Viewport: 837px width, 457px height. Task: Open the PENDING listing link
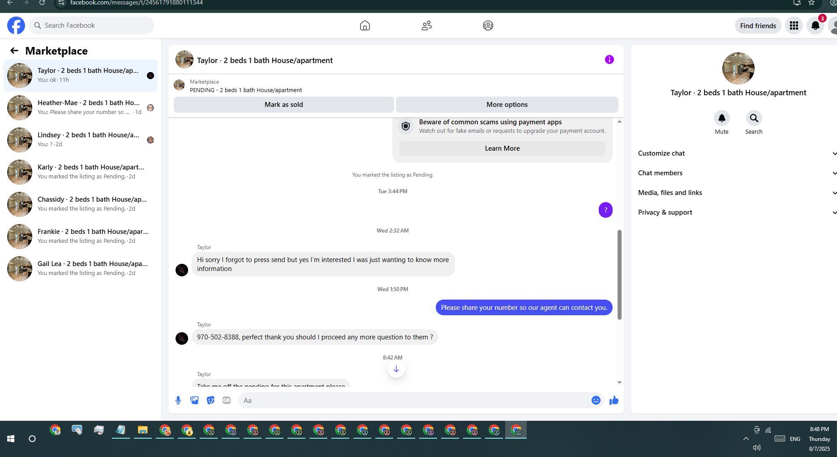pos(246,90)
